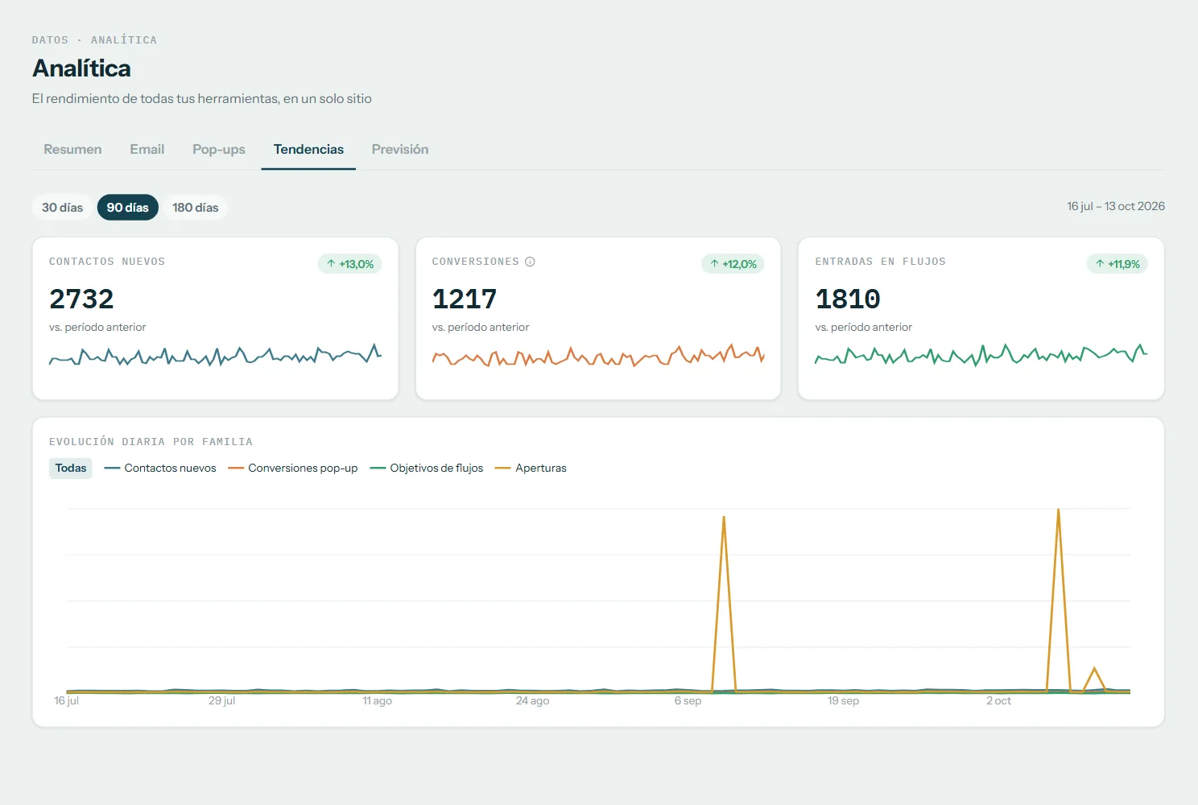Image resolution: width=1198 pixels, height=805 pixels.
Task: Click the Conversiones sparkline chart
Action: pos(598,355)
